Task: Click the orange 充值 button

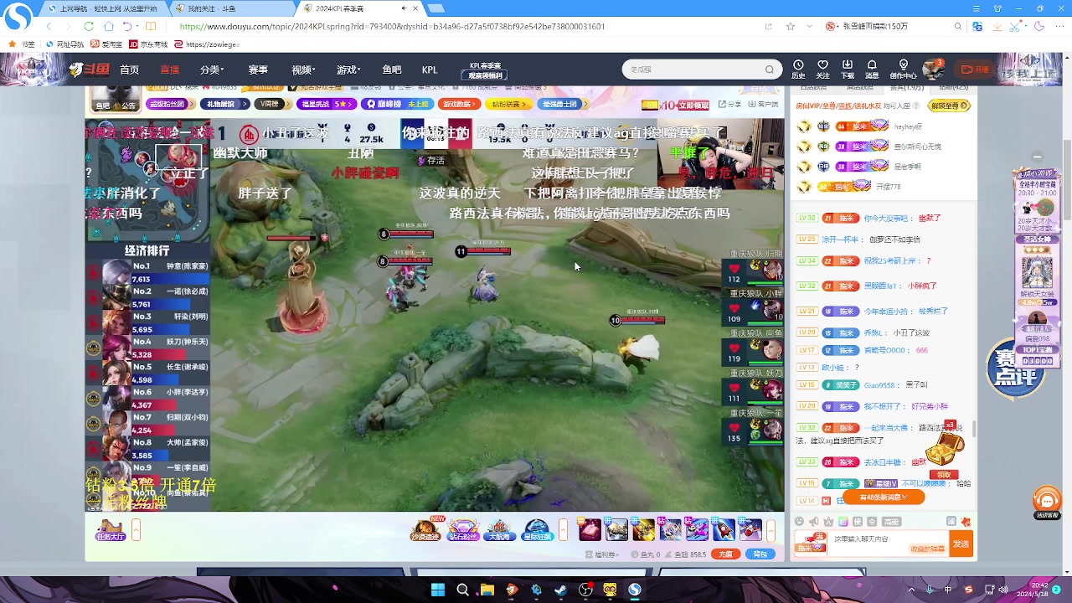Action: (x=726, y=554)
